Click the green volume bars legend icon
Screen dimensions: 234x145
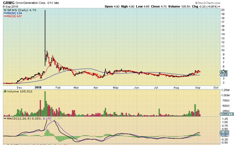pos(5,91)
